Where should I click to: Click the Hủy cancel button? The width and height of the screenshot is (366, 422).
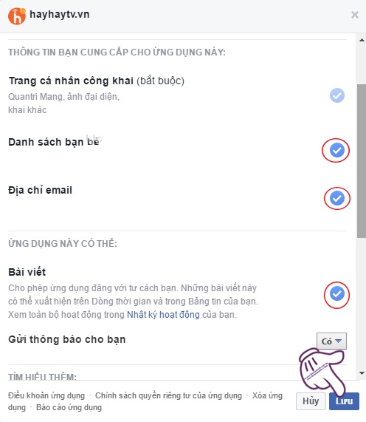[x=311, y=401]
